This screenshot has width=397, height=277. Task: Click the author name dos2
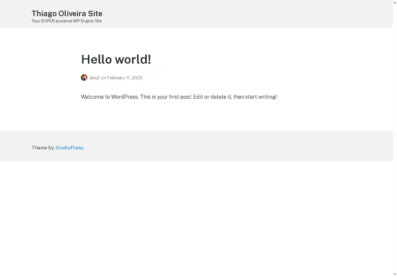94,78
